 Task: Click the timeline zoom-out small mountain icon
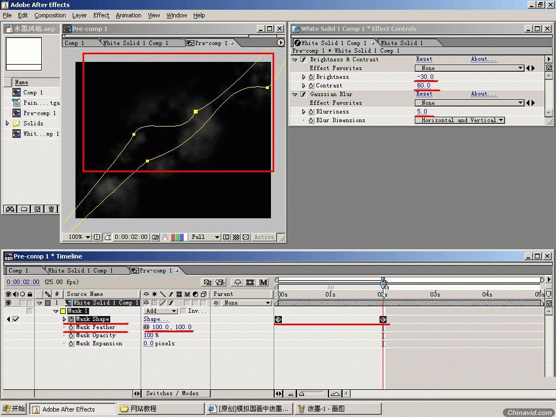pyautogui.click(x=290, y=394)
